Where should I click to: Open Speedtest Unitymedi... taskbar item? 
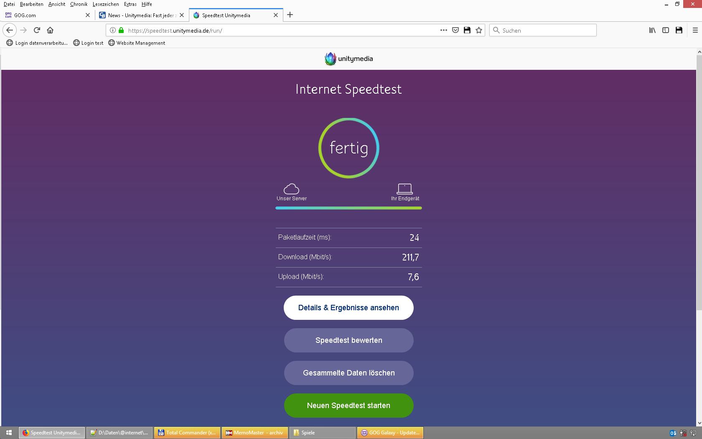(52, 433)
